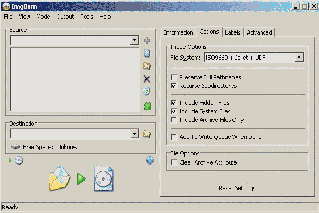Viewport: 319px width, 213px height.
Task: Open the Tools menu
Action: (x=87, y=17)
